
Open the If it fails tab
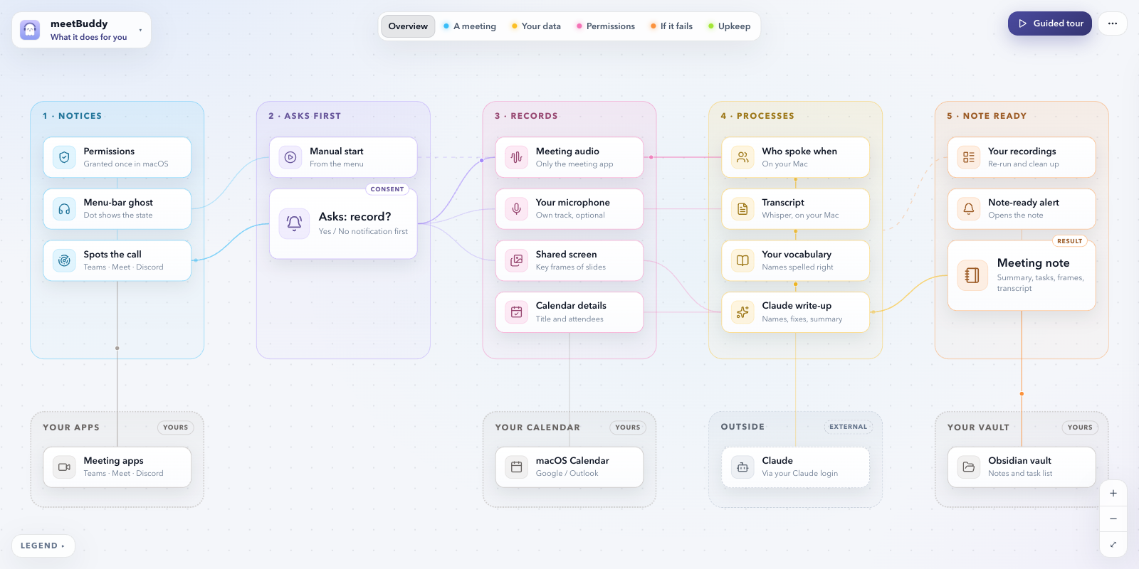pyautogui.click(x=671, y=26)
